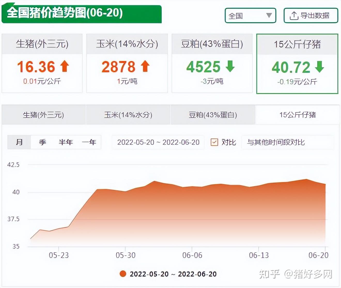Open the 全国 region dropdown

click(250, 16)
